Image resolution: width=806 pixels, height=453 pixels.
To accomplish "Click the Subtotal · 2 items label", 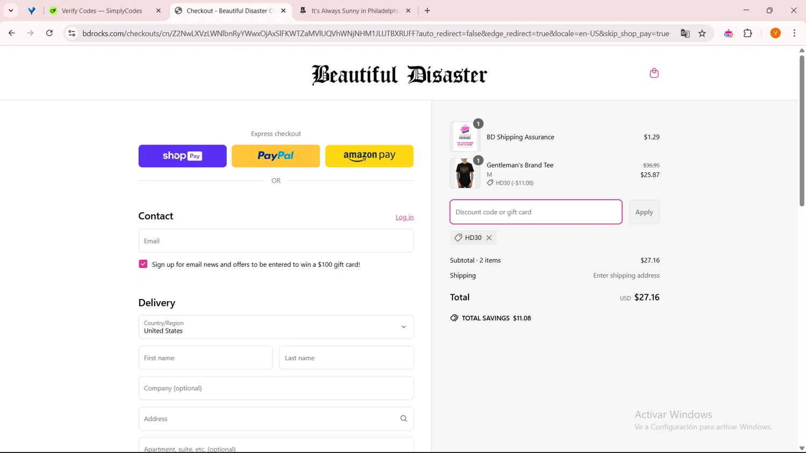I will (x=475, y=260).
